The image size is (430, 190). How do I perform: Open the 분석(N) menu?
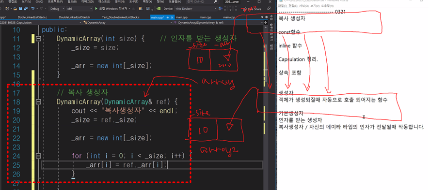pos(119,1)
